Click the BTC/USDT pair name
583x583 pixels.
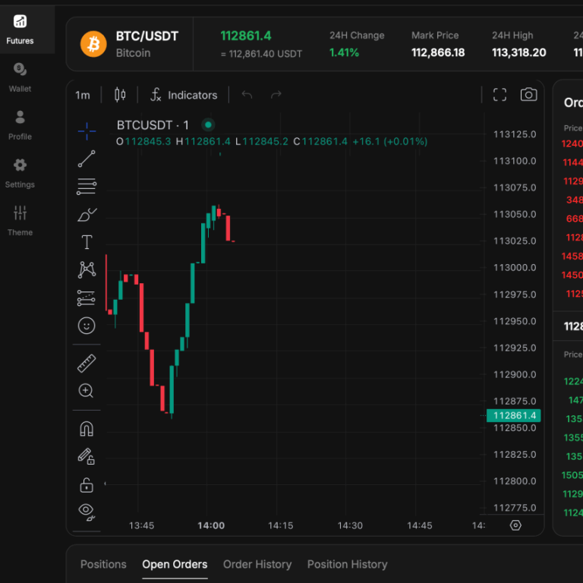coord(147,36)
